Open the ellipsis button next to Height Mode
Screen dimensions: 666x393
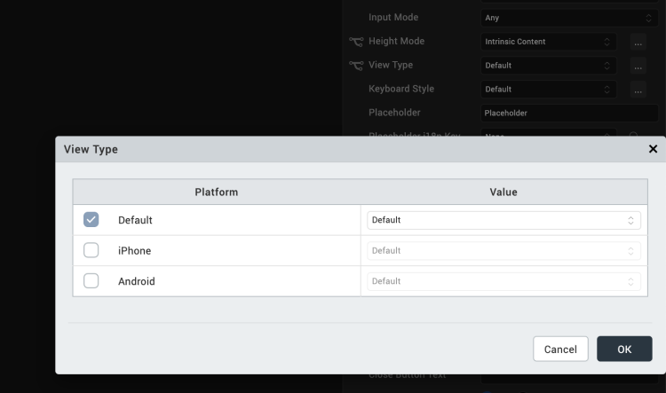click(638, 42)
